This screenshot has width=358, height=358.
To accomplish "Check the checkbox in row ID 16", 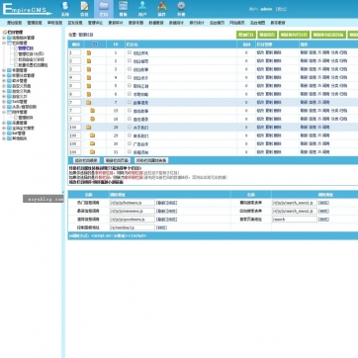I will click(130, 119).
